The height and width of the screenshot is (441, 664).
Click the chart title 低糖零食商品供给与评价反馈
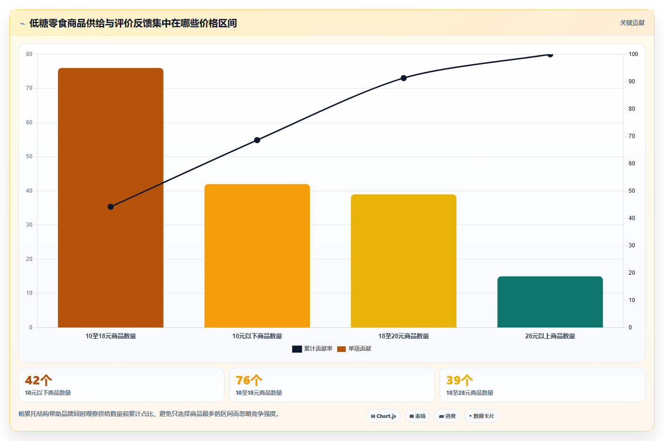pos(133,24)
